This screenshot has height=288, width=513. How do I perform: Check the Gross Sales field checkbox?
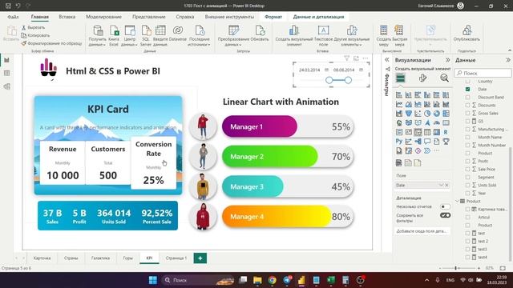tap(467, 114)
